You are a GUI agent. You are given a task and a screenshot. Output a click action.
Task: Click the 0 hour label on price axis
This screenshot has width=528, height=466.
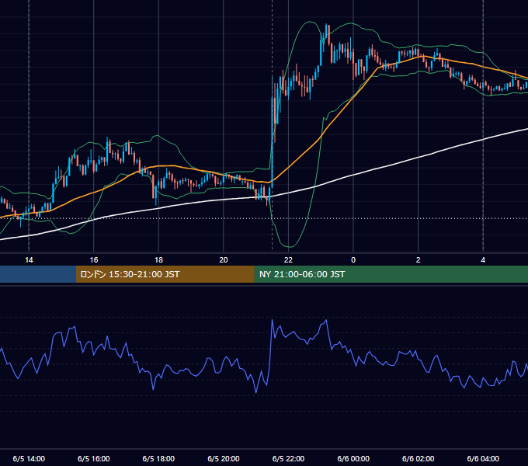click(353, 260)
